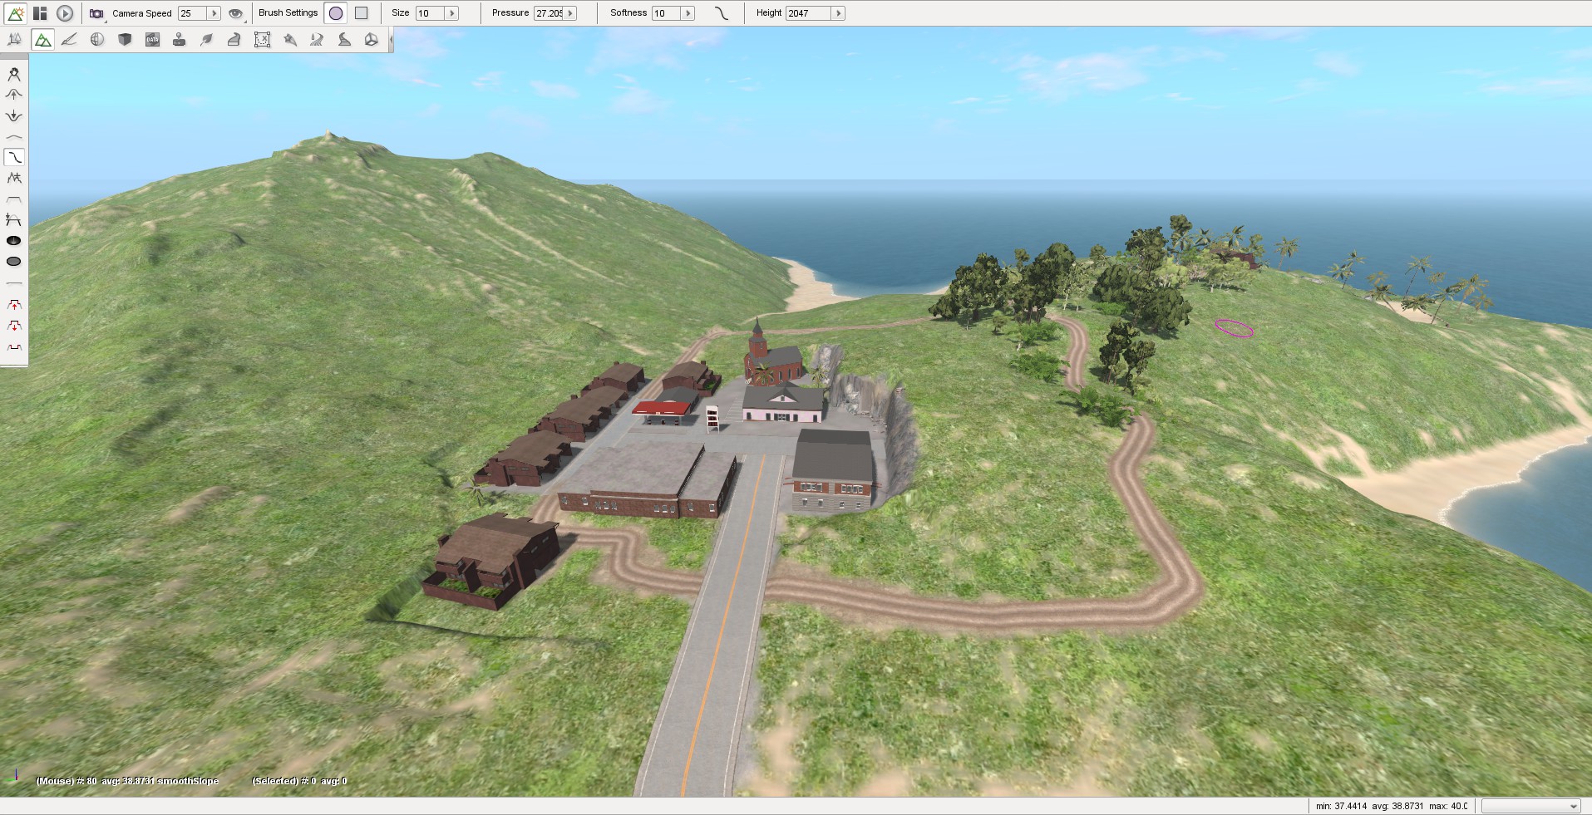
Task: Select the Terrain Editor tool
Action: pos(42,39)
